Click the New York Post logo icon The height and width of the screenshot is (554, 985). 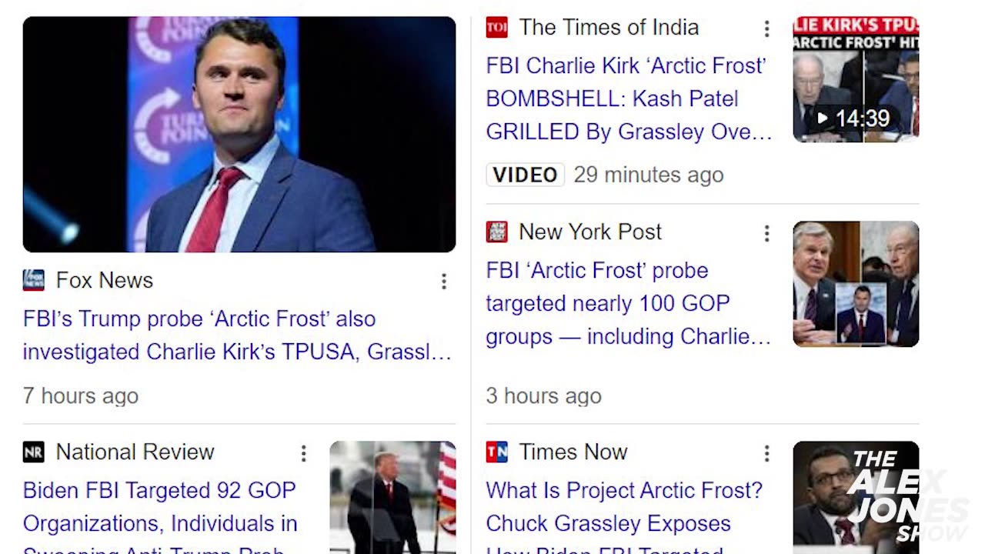point(497,232)
